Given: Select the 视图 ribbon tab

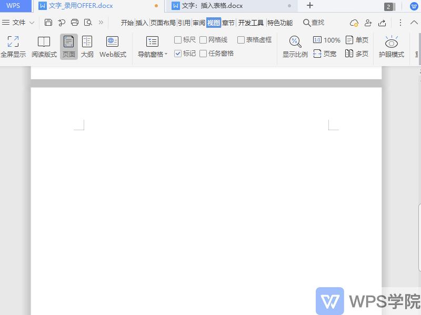Looking at the screenshot, I should point(214,23).
